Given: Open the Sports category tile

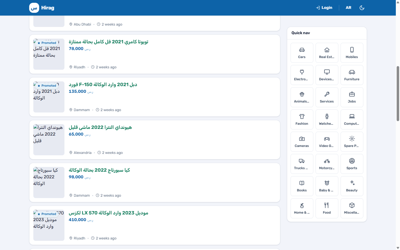Looking at the screenshot, I should point(352,164).
